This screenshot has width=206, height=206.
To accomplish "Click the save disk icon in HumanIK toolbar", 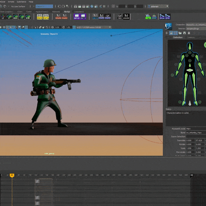I will 185,33.
